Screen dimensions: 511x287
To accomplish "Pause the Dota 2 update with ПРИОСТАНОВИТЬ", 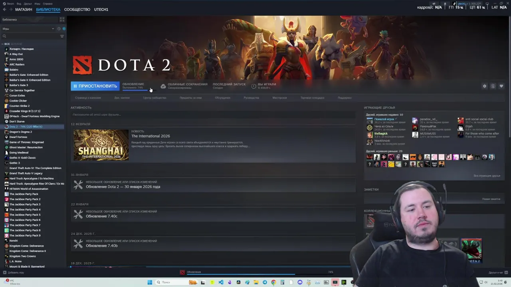I will pyautogui.click(x=95, y=86).
